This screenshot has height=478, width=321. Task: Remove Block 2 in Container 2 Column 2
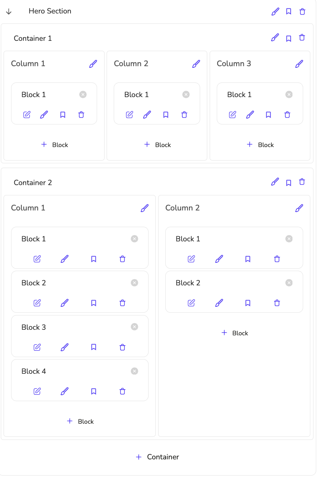289,283
